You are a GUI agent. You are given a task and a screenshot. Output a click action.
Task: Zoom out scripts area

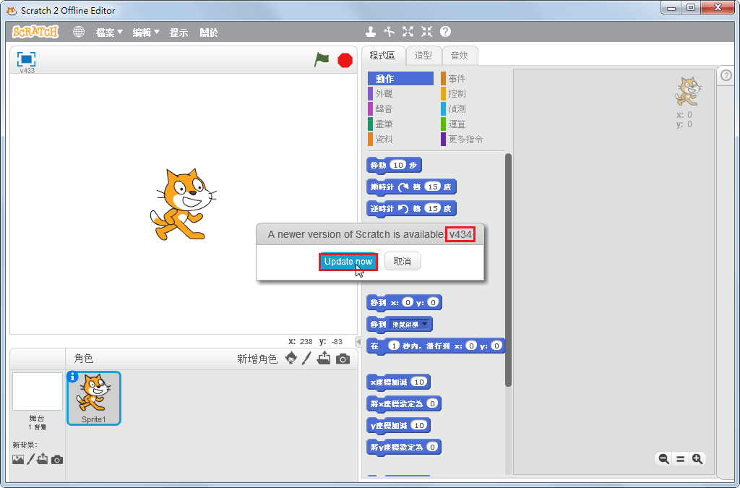pyautogui.click(x=663, y=459)
